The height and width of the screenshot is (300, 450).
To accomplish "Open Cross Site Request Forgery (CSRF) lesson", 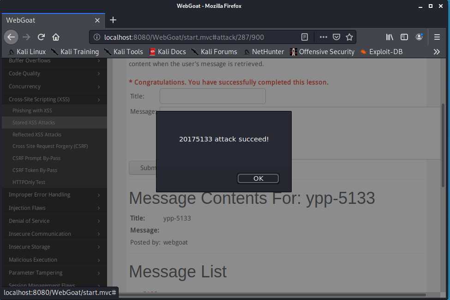I will click(54, 146).
